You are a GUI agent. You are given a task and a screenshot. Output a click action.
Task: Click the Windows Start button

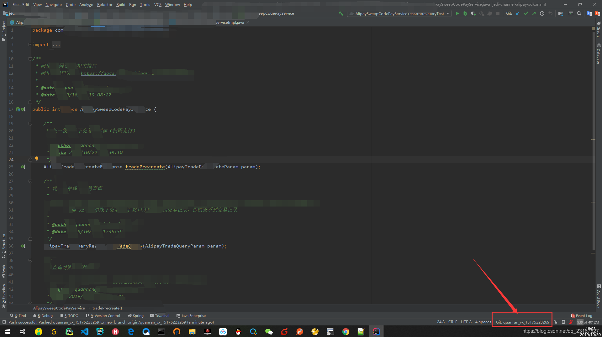(8, 332)
